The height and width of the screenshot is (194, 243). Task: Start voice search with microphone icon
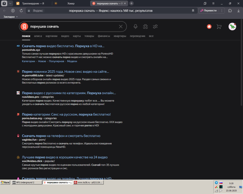(136, 26)
